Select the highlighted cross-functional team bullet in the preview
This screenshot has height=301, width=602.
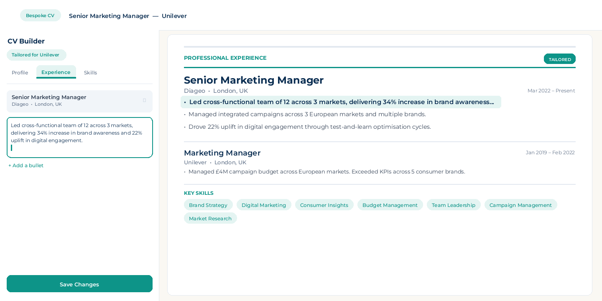(x=341, y=102)
